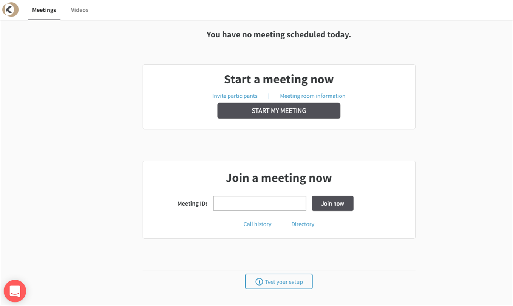Click the Start a meeting now heading

point(279,79)
